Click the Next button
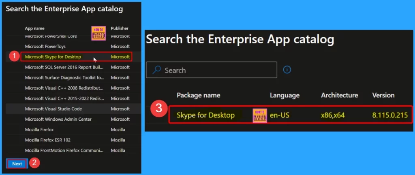This screenshot has height=175, width=415. pyautogui.click(x=17, y=164)
